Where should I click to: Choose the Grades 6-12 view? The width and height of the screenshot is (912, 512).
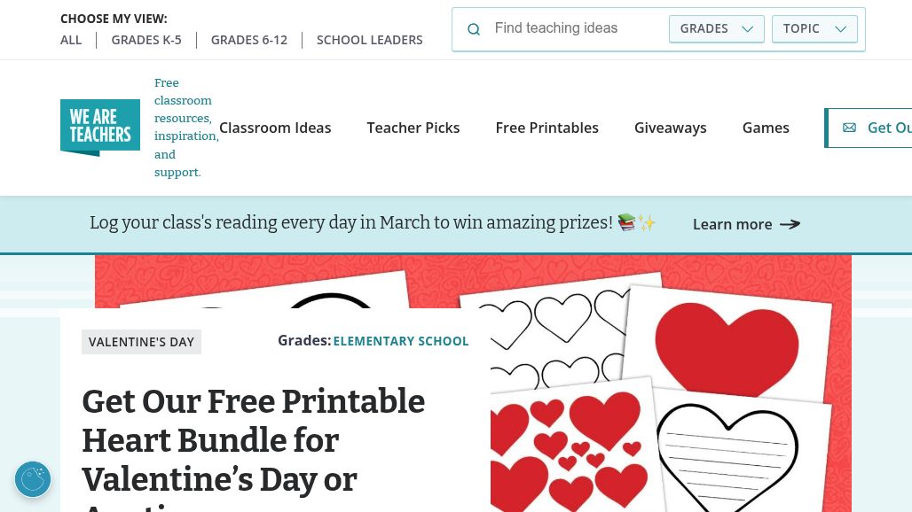[249, 40]
